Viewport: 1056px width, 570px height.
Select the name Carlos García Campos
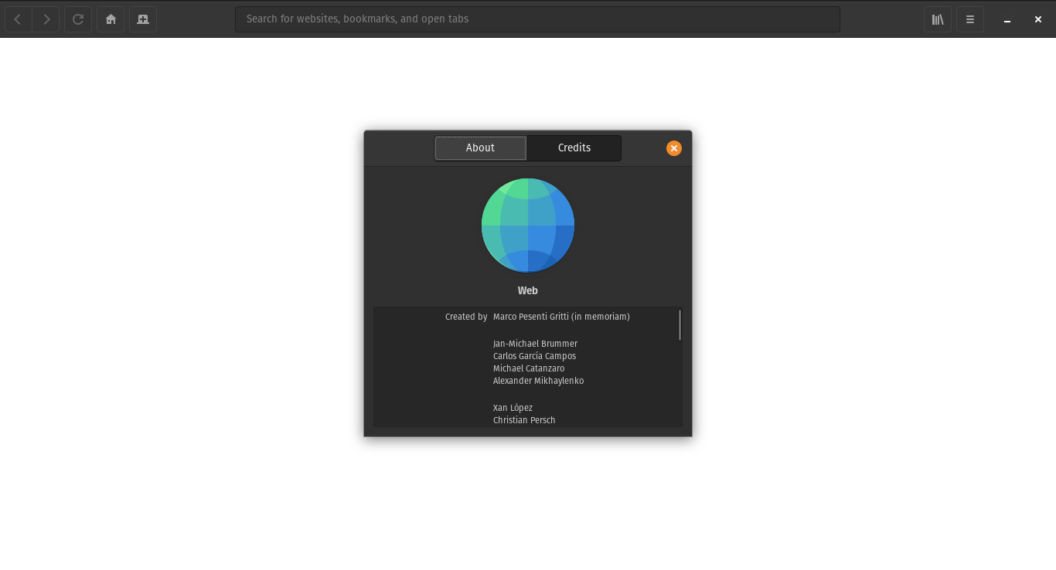534,356
